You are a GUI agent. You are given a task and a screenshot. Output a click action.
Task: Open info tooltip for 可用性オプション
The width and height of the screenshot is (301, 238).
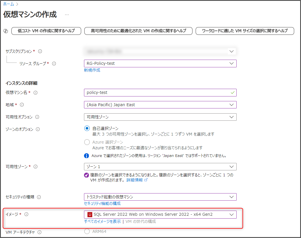(37, 117)
